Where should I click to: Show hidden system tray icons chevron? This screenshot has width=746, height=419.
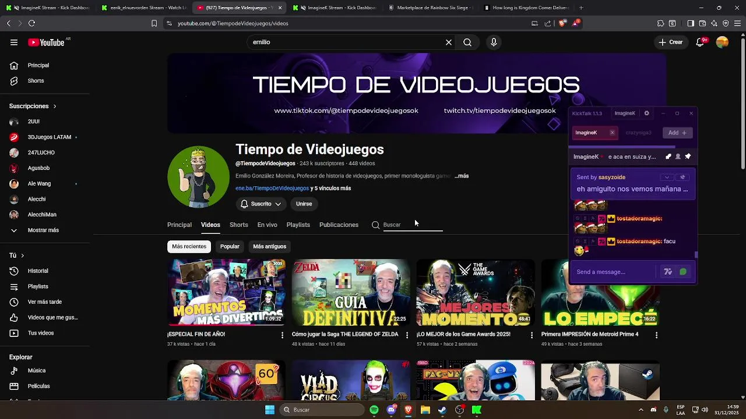[641, 410]
